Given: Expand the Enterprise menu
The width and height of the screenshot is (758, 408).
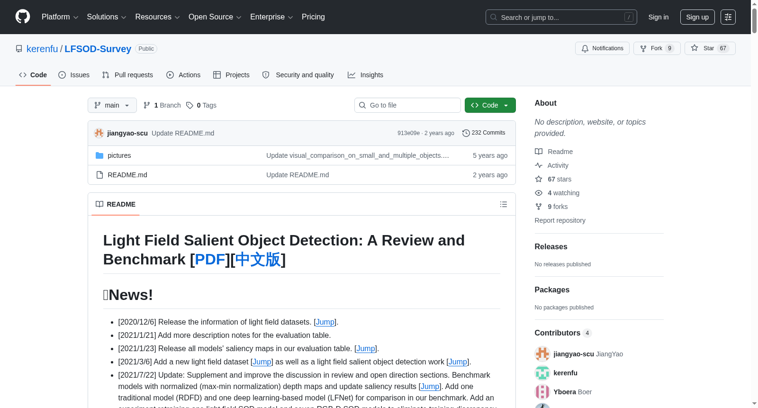Looking at the screenshot, I should pyautogui.click(x=271, y=17).
